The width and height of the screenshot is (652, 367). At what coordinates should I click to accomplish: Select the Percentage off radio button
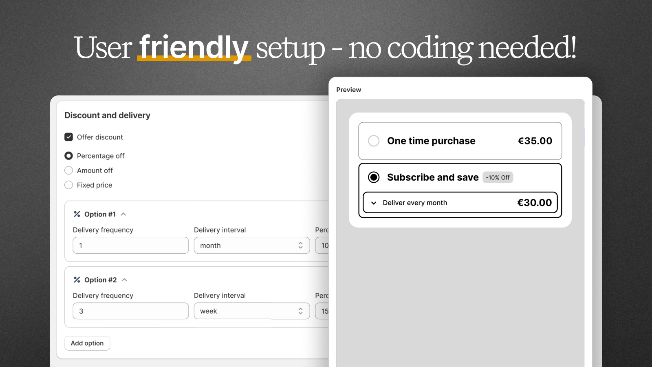[68, 156]
